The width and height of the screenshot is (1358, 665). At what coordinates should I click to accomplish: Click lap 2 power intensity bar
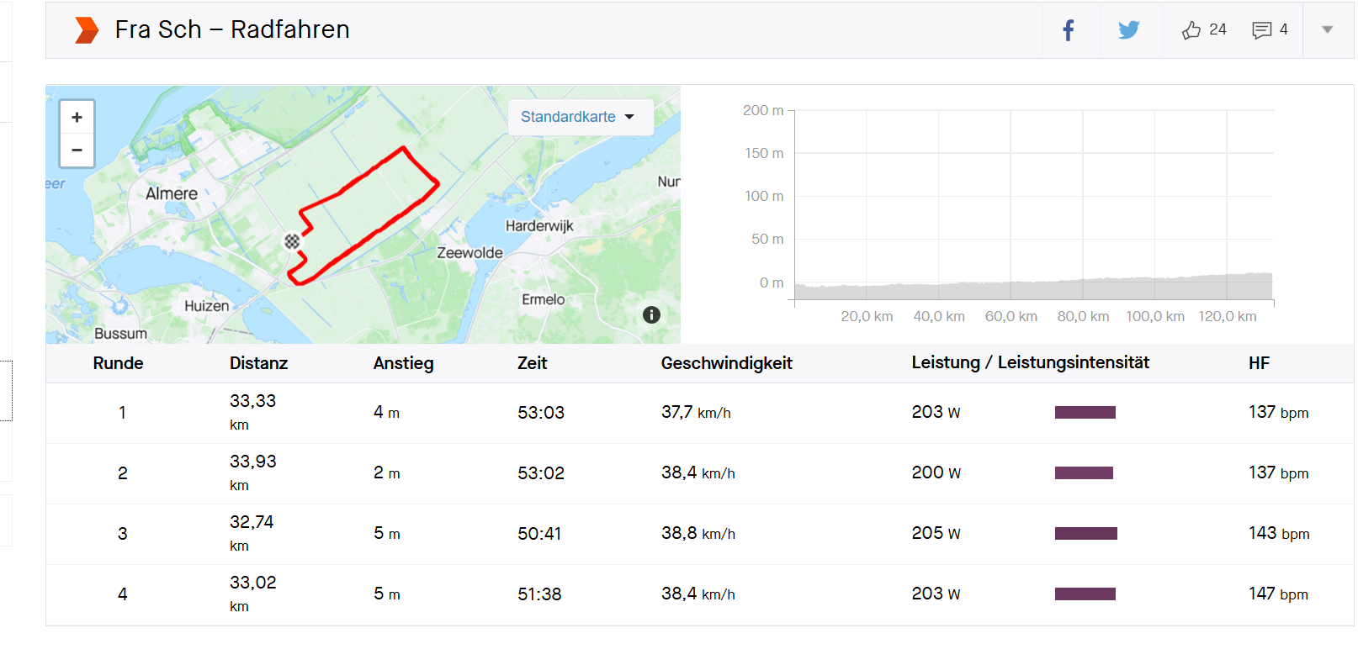point(1084,473)
